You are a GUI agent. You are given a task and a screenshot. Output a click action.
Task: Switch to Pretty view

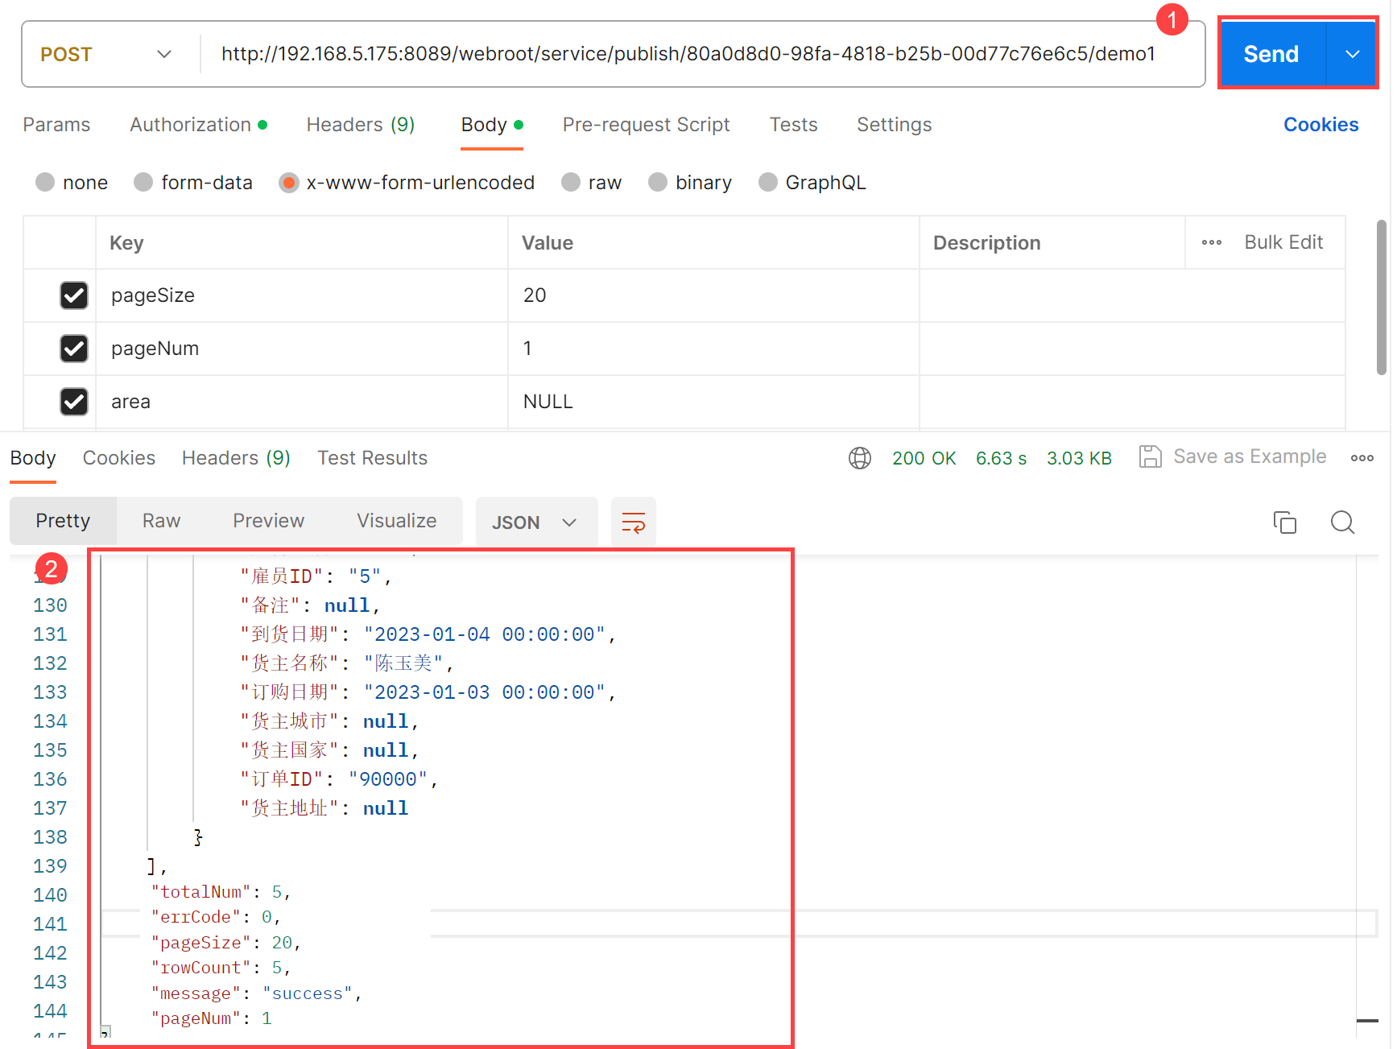[x=63, y=521]
